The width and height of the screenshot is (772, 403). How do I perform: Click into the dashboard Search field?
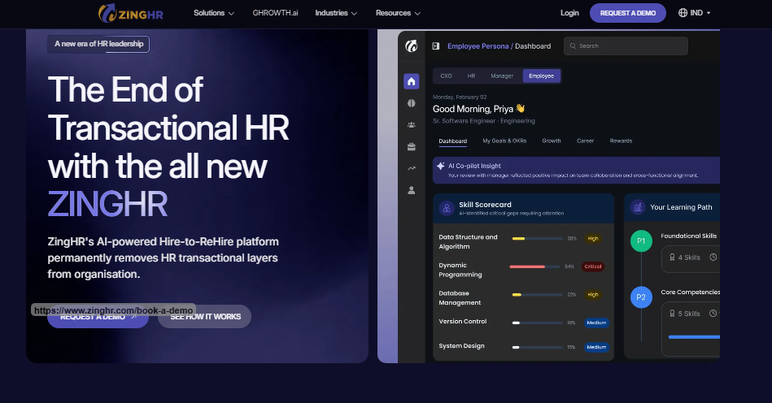coord(626,45)
